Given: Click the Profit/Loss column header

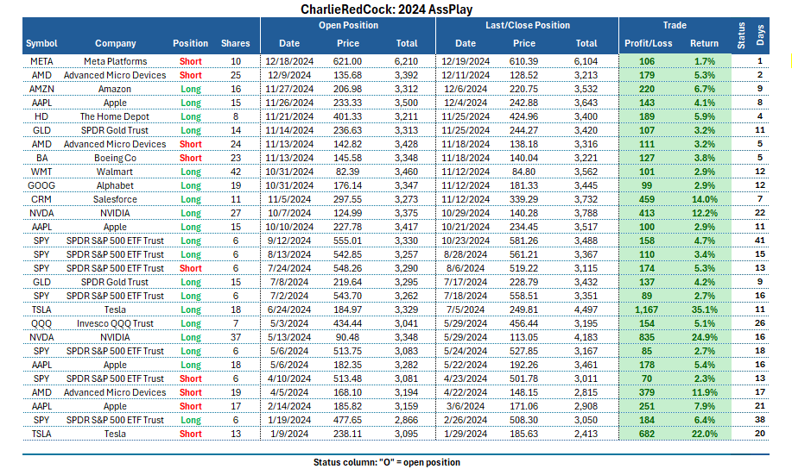Looking at the screenshot, I should [648, 43].
